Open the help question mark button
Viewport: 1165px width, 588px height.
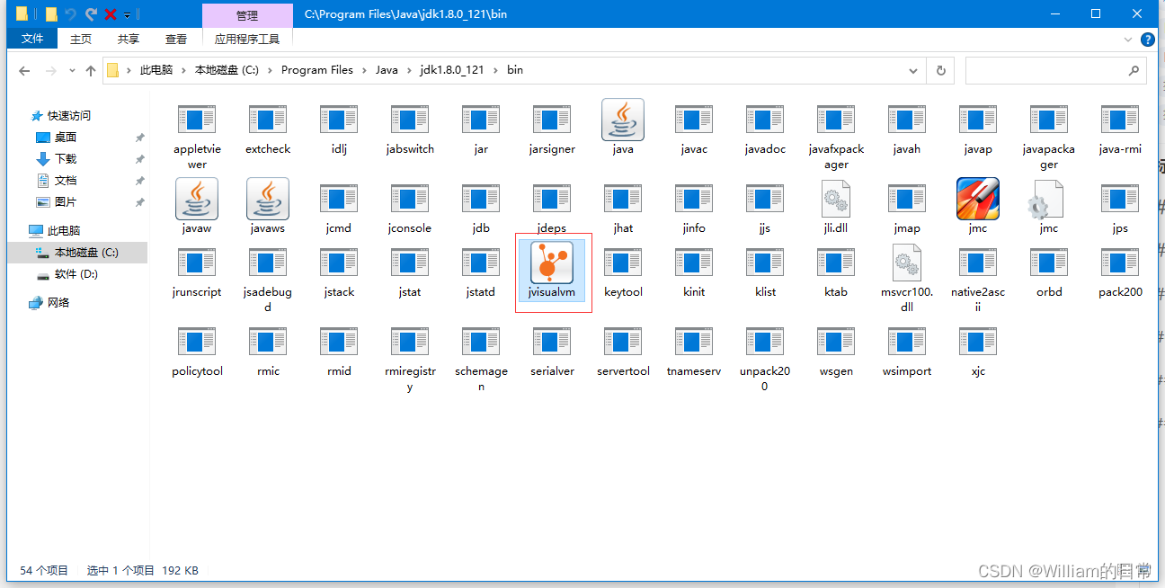coord(1148,40)
